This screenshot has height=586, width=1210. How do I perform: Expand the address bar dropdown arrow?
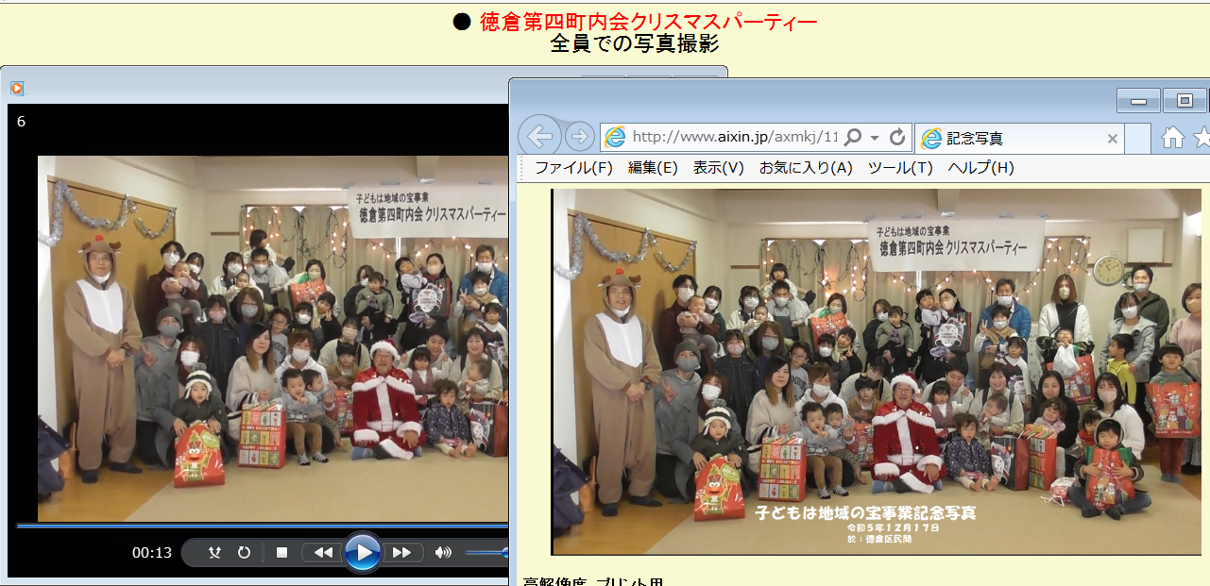point(875,138)
